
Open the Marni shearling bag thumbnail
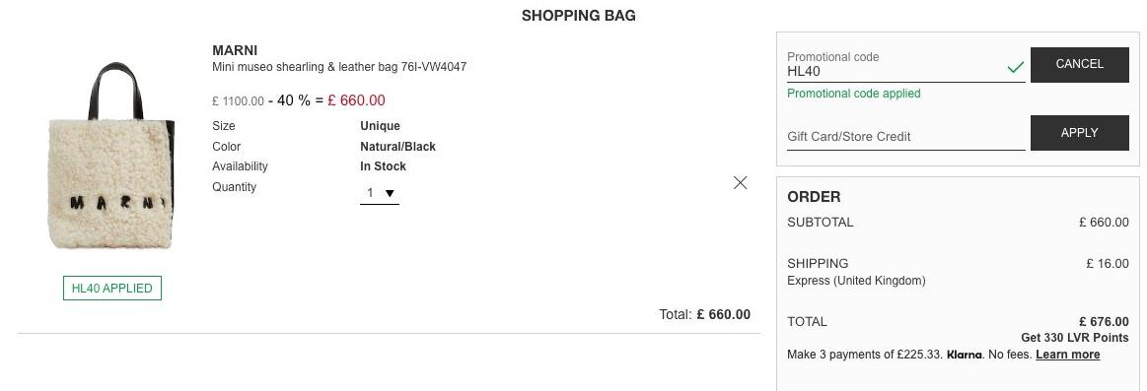pos(111,156)
